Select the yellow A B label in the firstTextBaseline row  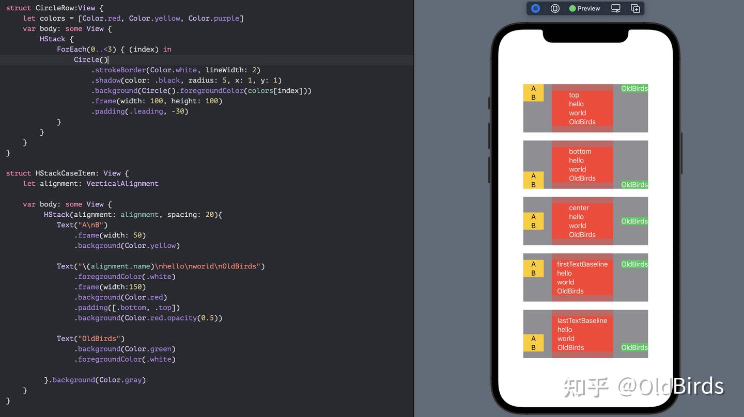(x=533, y=268)
